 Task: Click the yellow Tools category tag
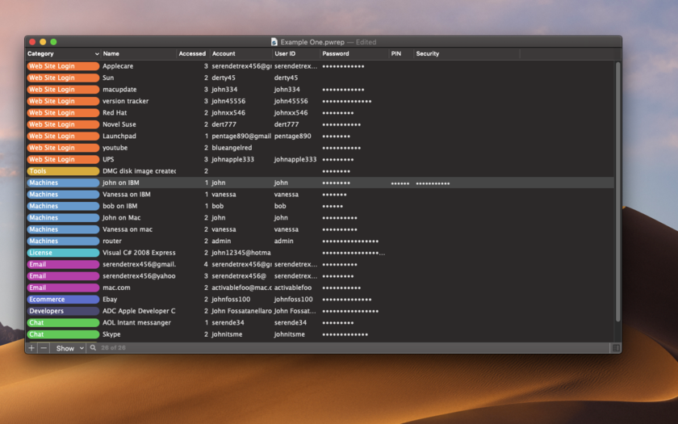click(x=62, y=171)
